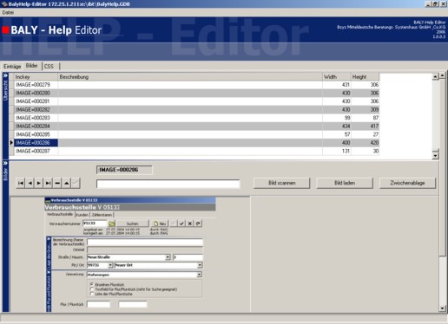
Task: Switch to the Einträge tab
Action: tap(12, 67)
